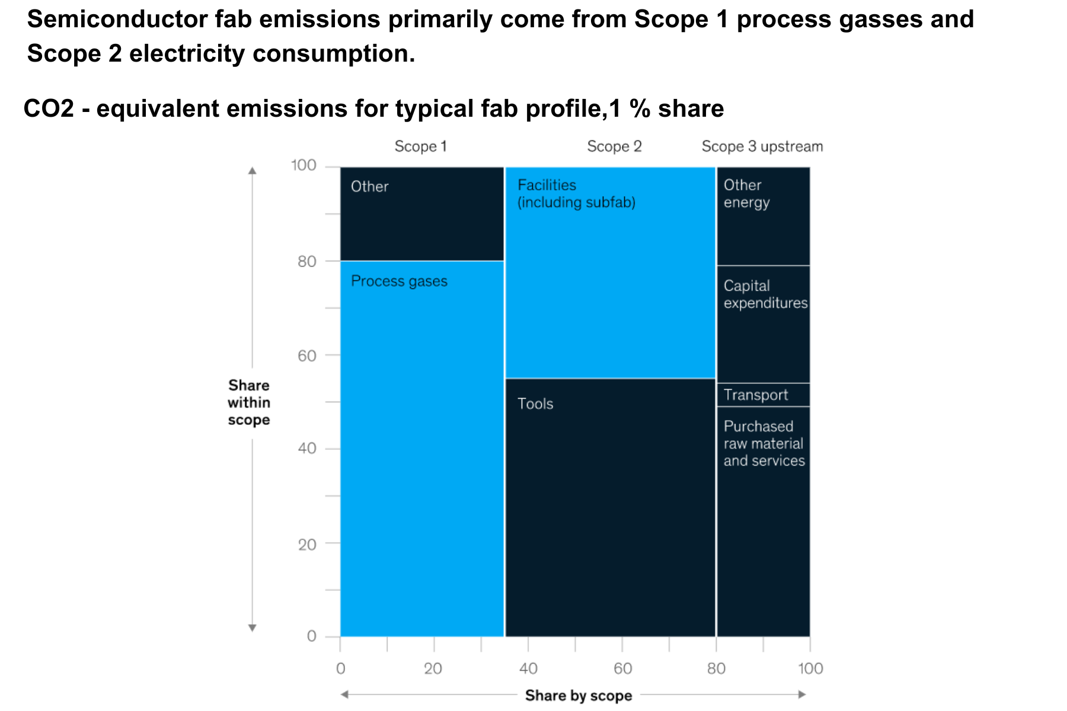Click the Other energy segment
Screen dimensions: 1067x711
pos(763,216)
